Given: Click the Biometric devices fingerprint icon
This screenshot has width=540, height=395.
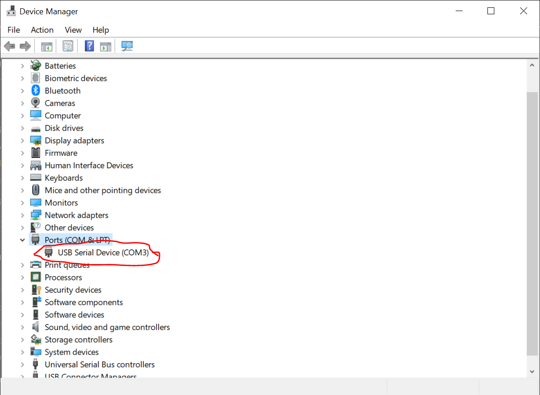Looking at the screenshot, I should (36, 78).
